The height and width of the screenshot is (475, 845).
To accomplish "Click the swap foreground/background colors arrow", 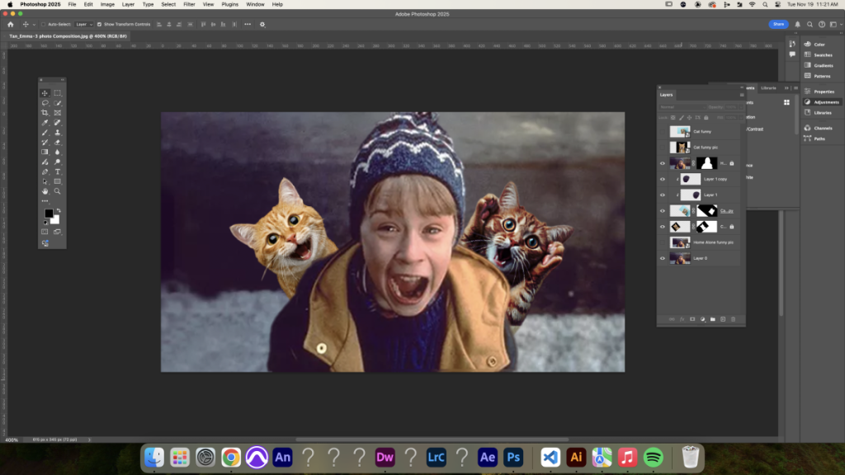I will click(59, 210).
